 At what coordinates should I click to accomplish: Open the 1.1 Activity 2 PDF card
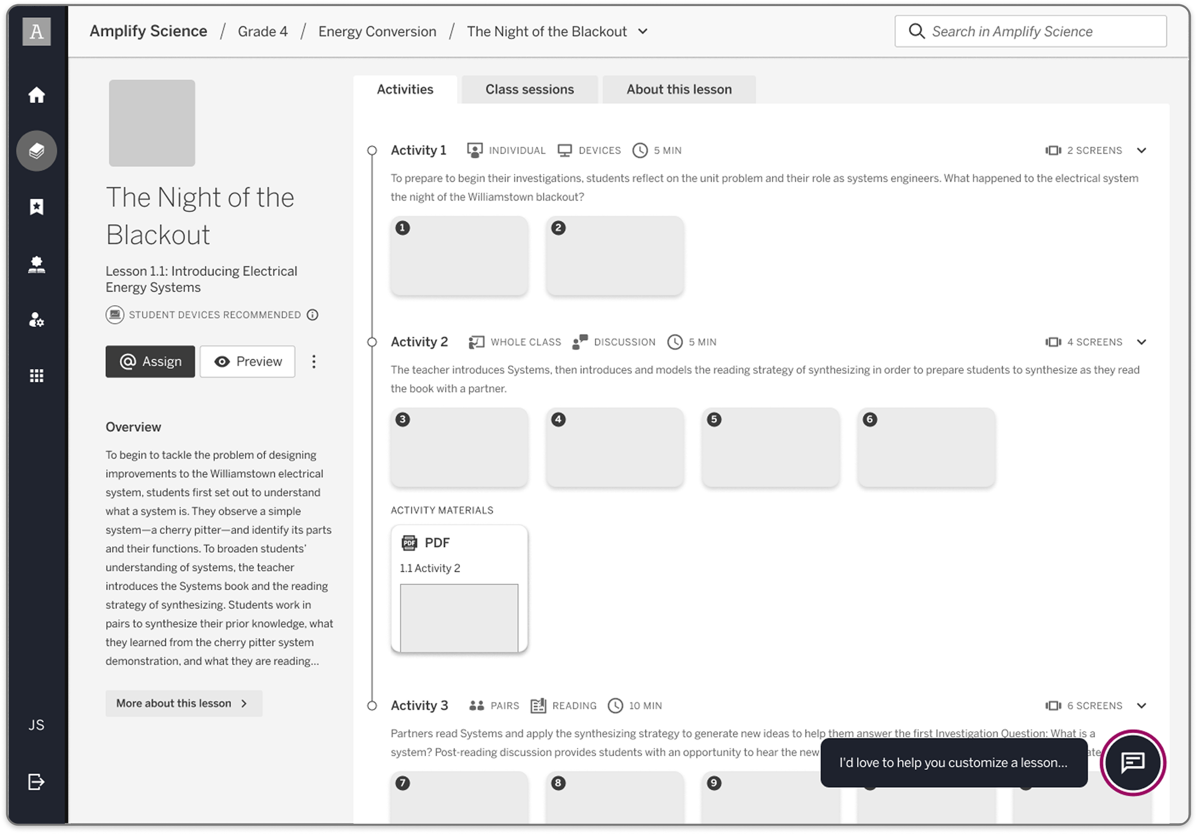[x=459, y=589]
